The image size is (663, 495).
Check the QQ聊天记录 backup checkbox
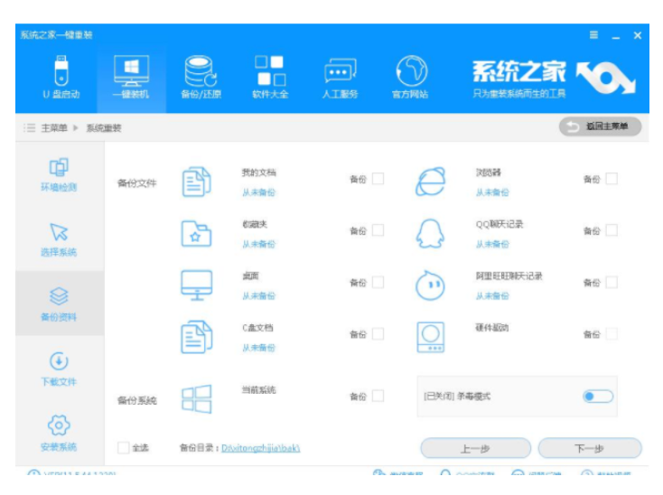(612, 230)
